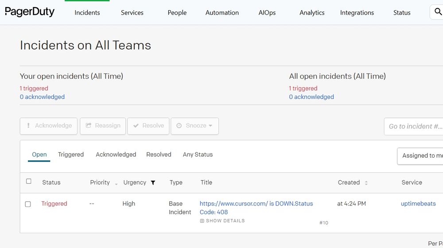443x248 pixels.
Task: Open the Integrations menu
Action: click(x=357, y=13)
